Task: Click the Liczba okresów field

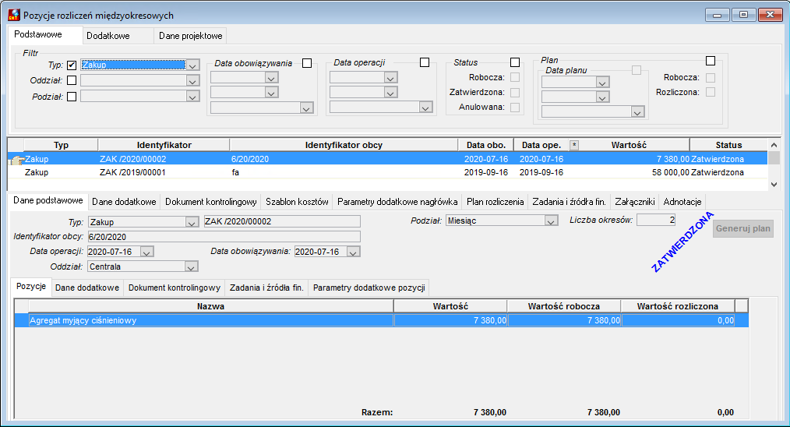Action: coord(656,220)
